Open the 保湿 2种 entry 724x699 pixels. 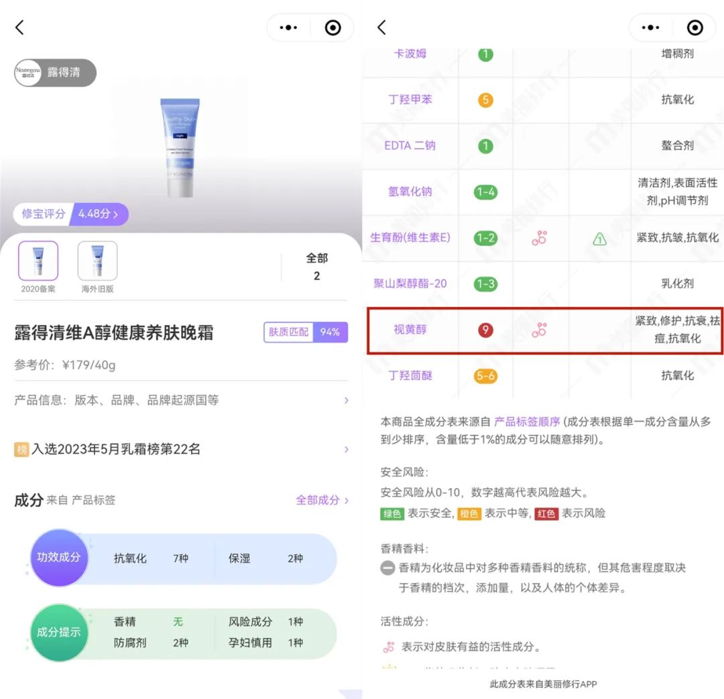tap(265, 558)
